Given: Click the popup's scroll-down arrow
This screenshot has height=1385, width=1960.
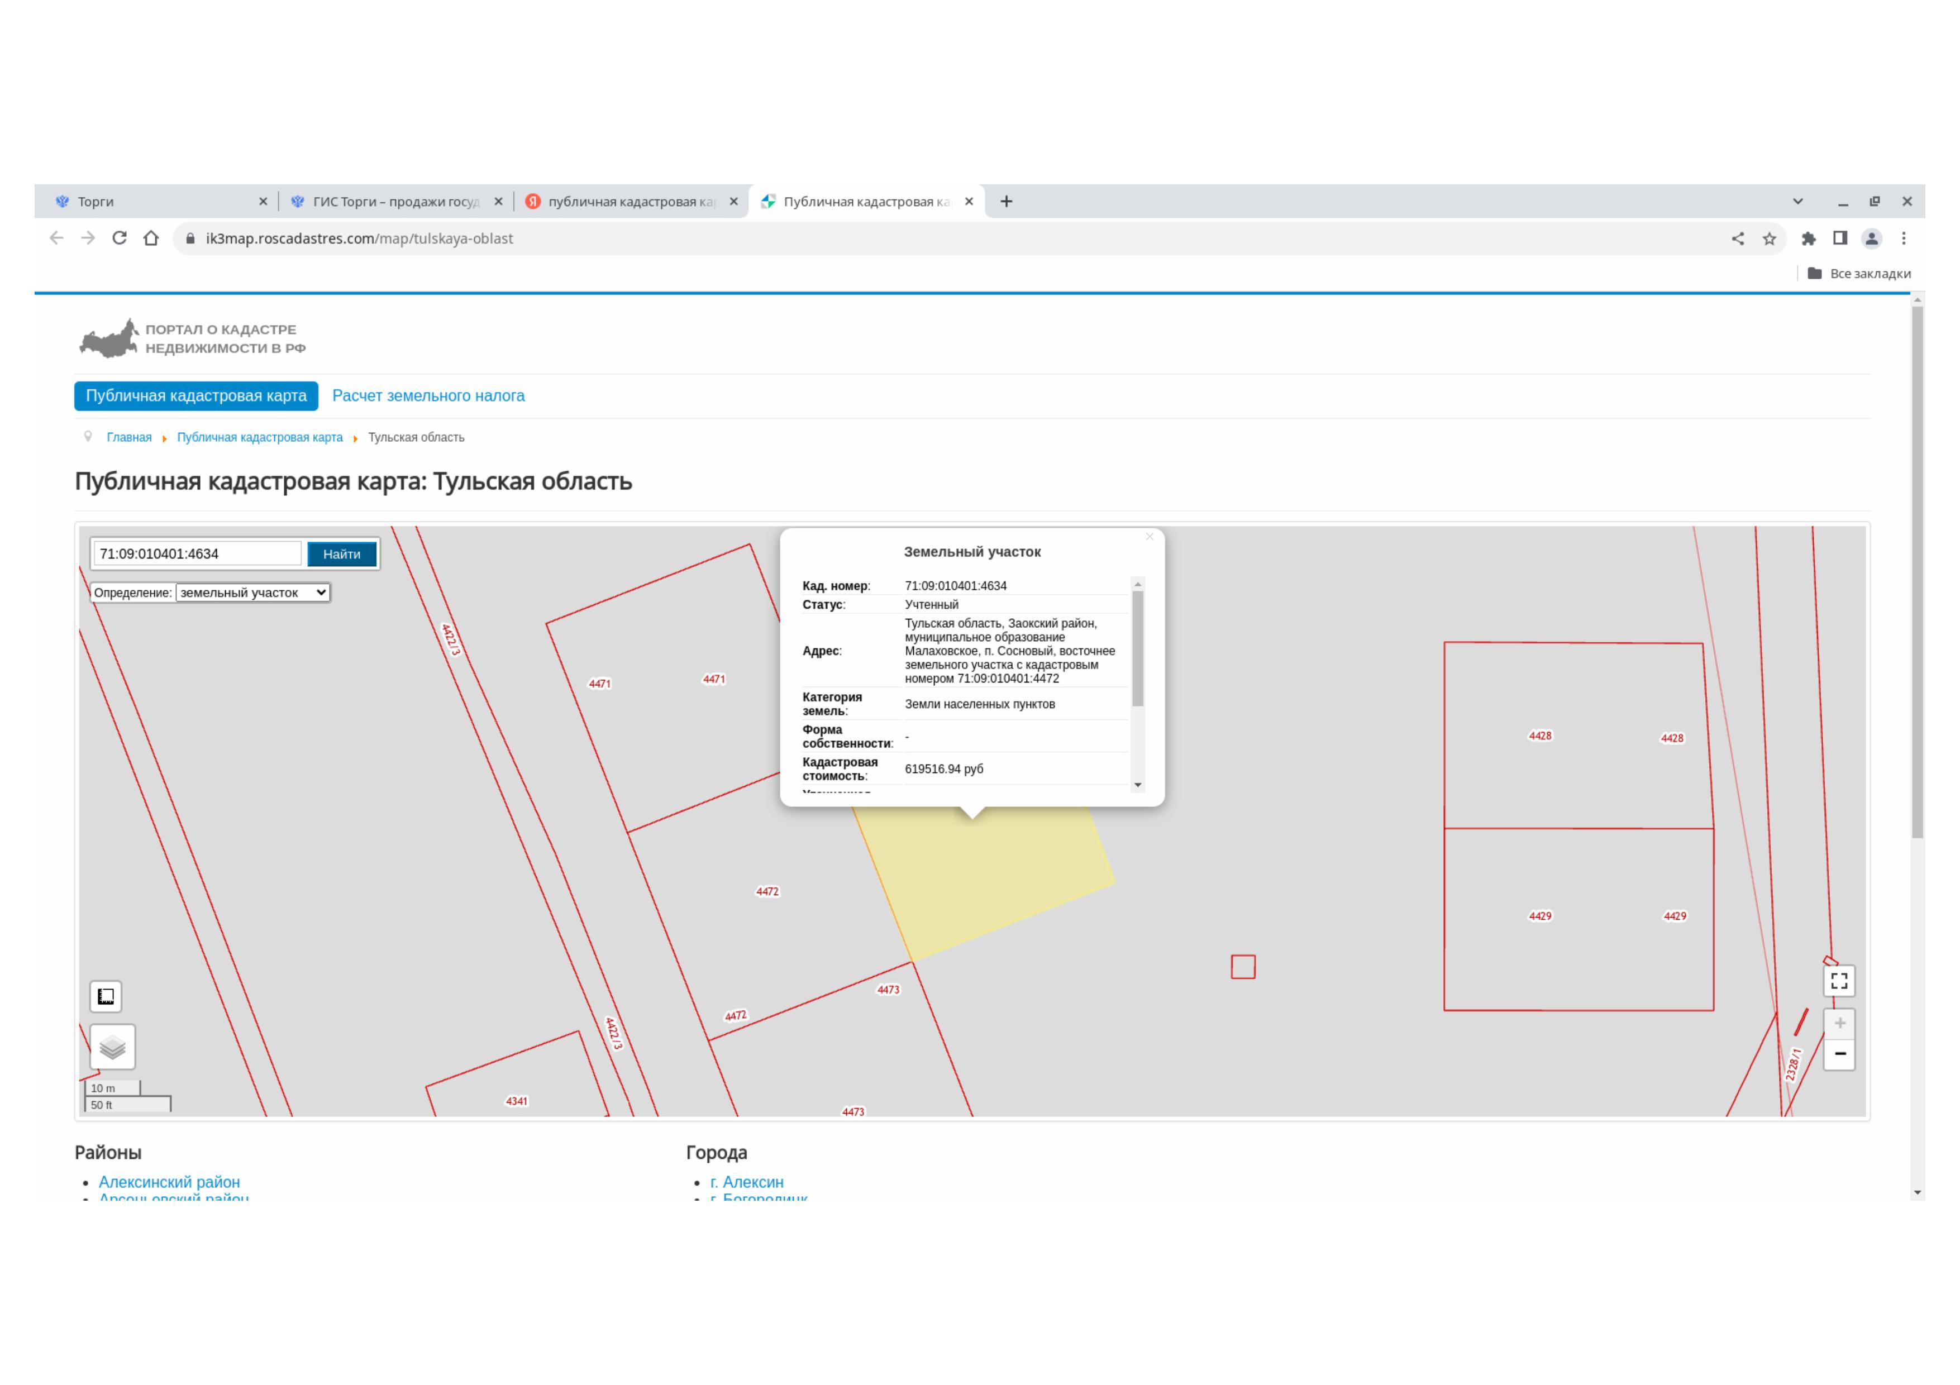Looking at the screenshot, I should pos(1138,785).
